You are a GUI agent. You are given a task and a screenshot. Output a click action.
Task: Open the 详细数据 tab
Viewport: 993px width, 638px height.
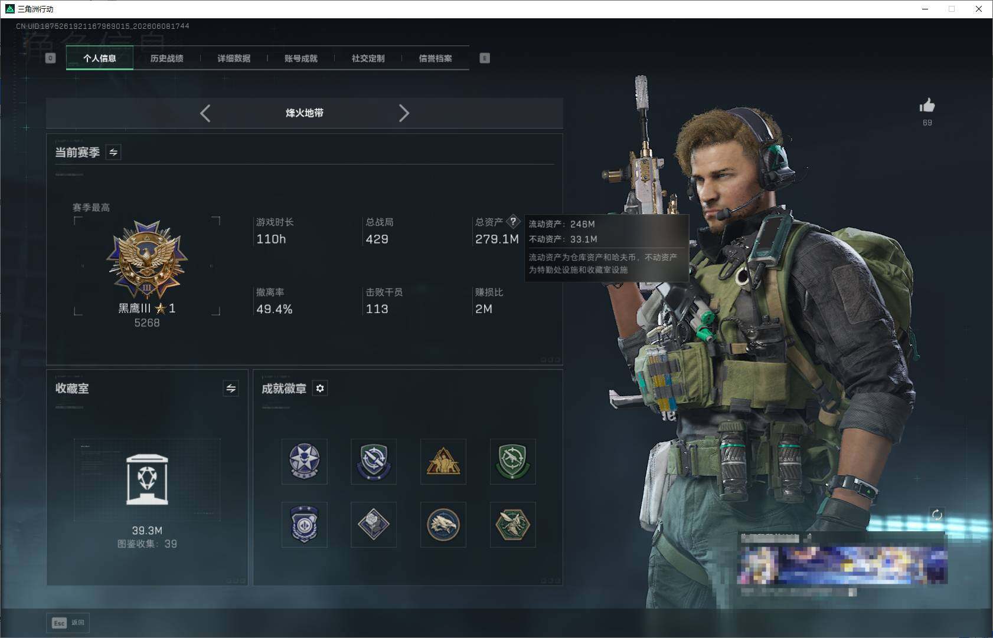coord(234,58)
